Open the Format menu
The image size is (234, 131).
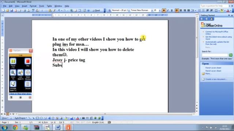point(33,6)
